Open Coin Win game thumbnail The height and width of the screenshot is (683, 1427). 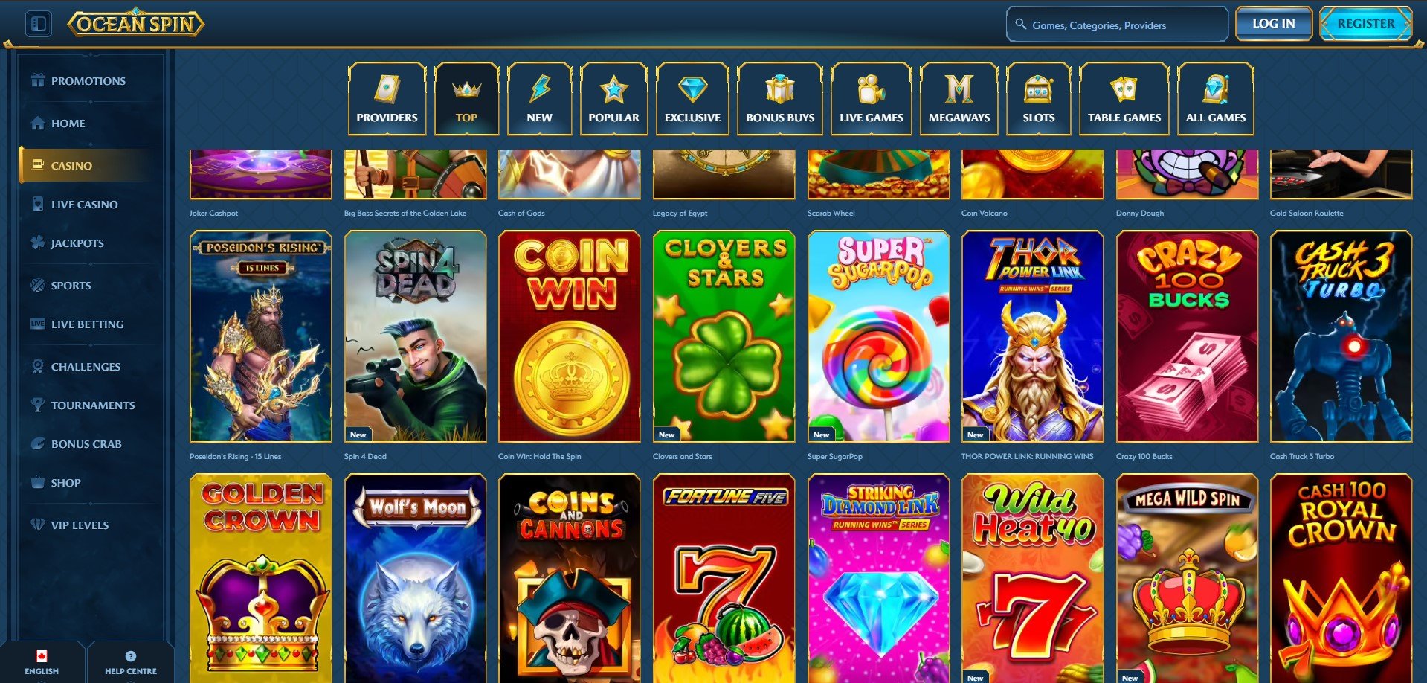570,336
